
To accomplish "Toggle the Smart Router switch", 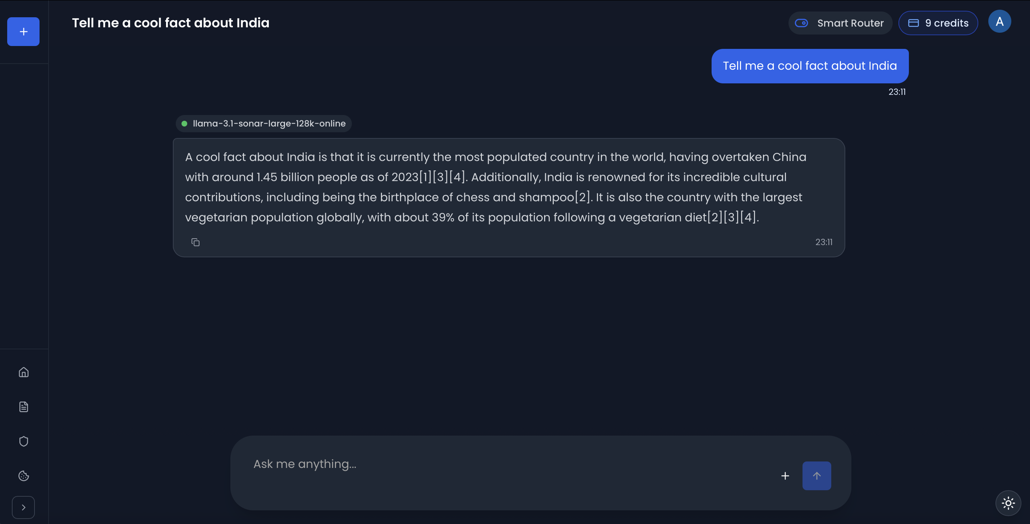I will pos(801,23).
